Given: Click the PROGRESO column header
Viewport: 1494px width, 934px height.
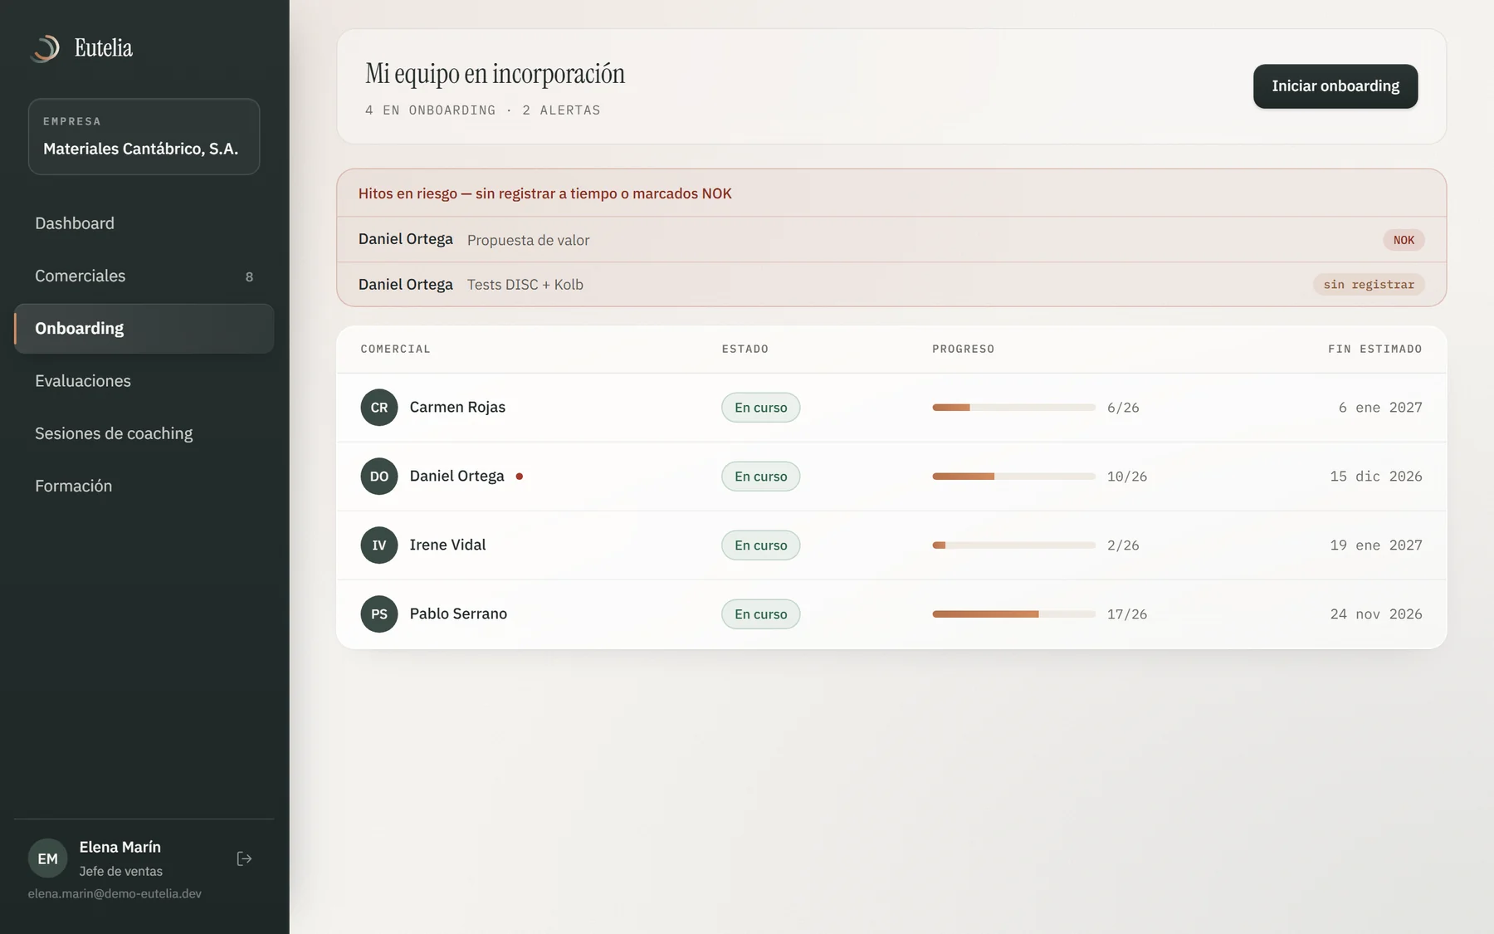Looking at the screenshot, I should tap(963, 349).
